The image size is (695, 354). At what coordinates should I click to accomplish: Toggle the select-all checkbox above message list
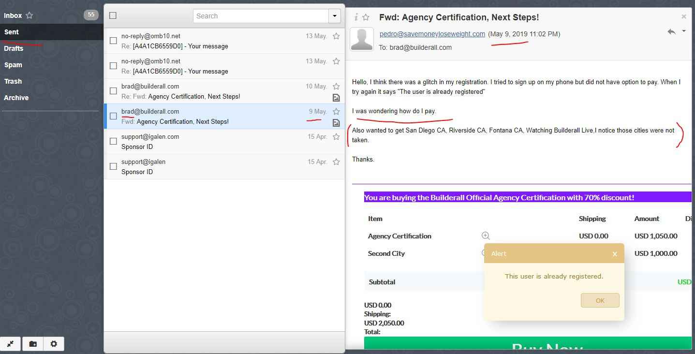point(113,15)
